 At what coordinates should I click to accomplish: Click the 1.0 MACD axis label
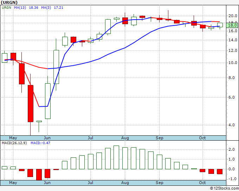point(232,160)
